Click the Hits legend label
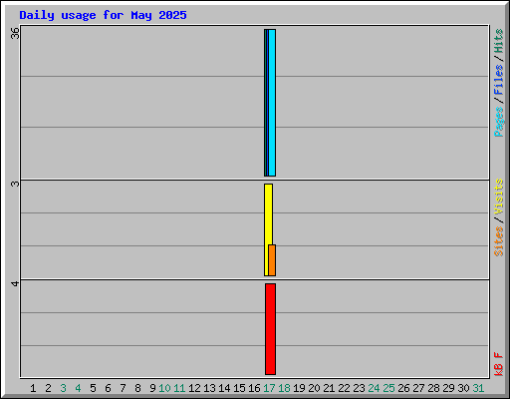510x399 pixels. pos(499,41)
